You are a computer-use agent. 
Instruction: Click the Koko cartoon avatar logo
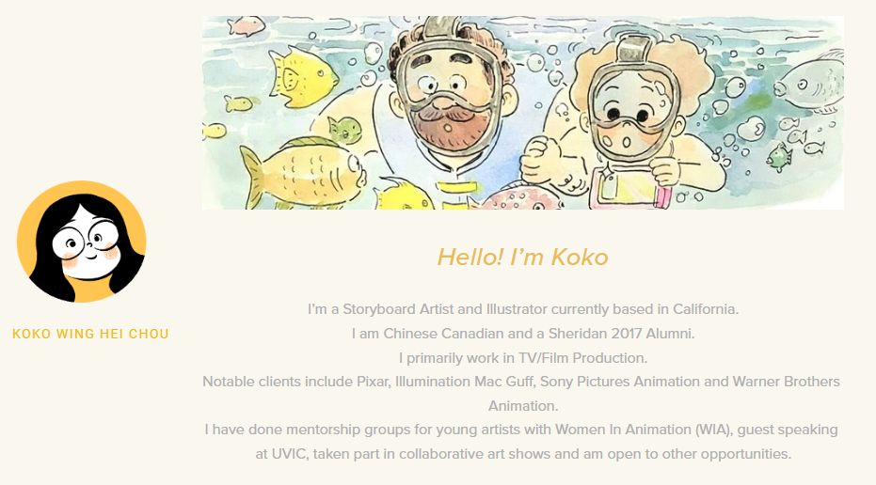[x=82, y=242]
